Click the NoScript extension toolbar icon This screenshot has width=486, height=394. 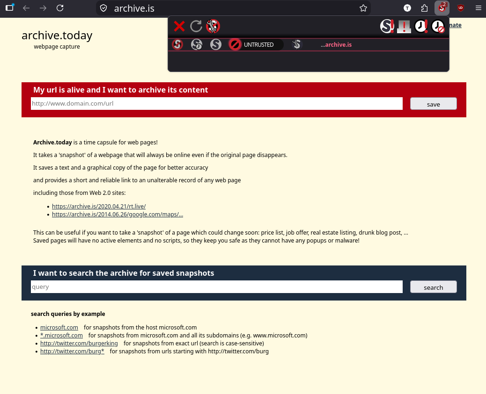click(x=442, y=8)
